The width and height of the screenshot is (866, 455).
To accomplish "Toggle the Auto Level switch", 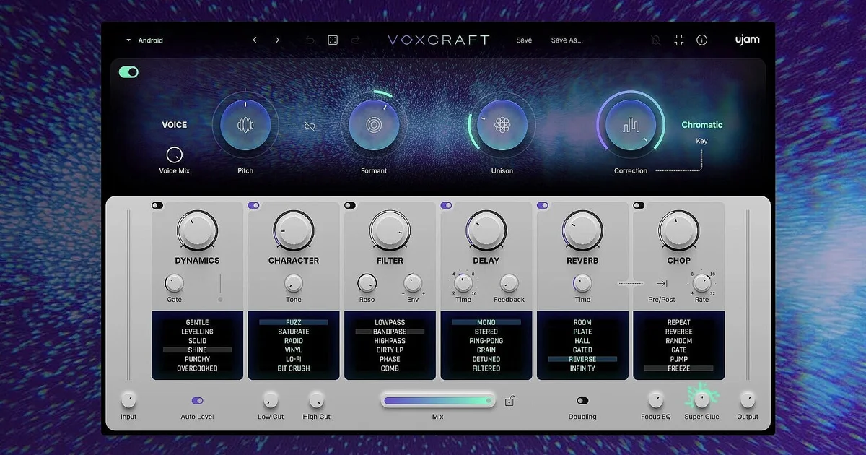I will point(197,400).
